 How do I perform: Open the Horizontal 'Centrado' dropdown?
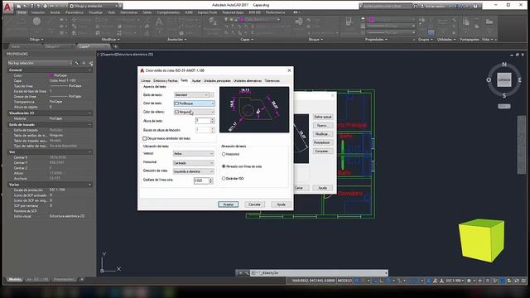coord(193,163)
